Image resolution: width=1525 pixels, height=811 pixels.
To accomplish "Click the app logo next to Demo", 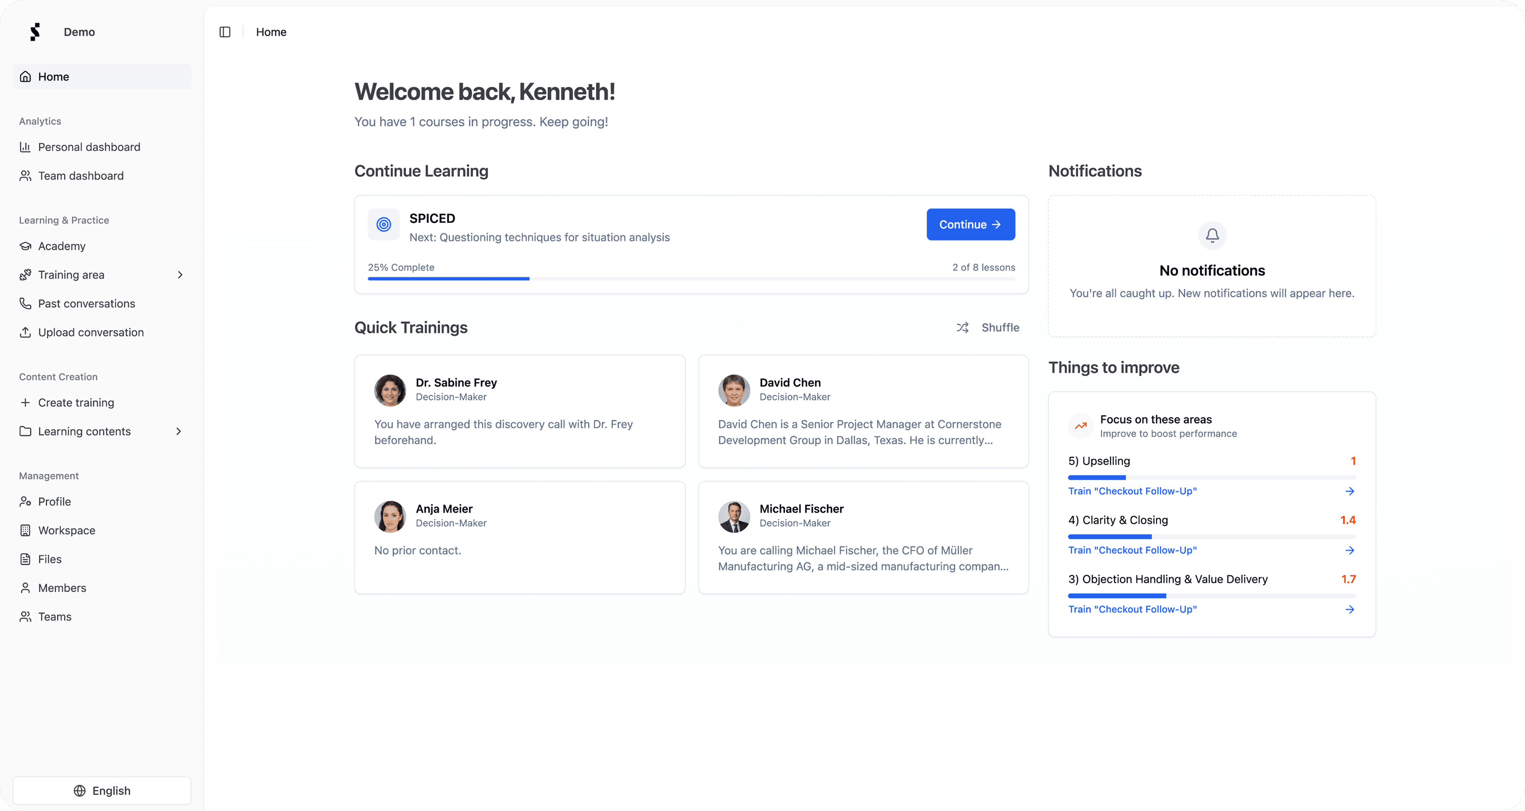I will 35,32.
